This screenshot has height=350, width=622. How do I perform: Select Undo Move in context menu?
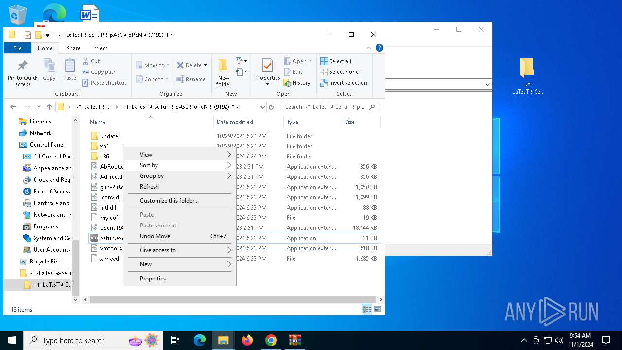180,236
